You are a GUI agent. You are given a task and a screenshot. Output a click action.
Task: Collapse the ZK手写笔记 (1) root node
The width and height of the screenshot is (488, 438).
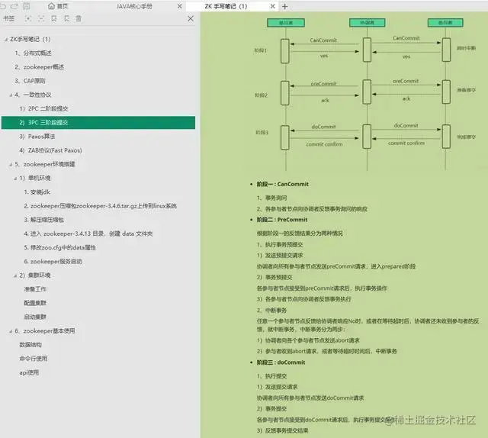tap(5, 40)
